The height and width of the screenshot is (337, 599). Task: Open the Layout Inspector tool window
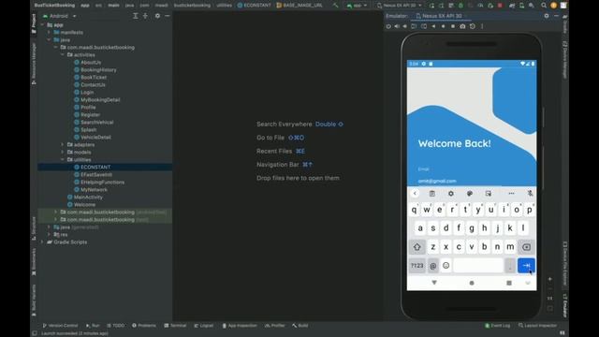click(x=537, y=326)
